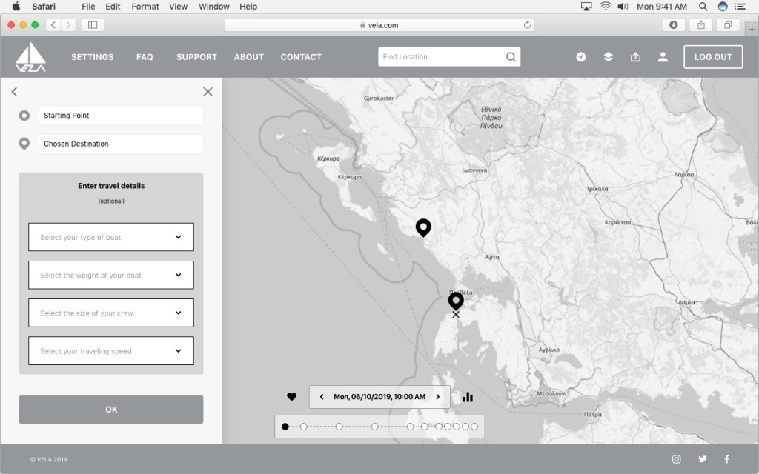
Task: Select the second timeline dot
Action: 303,427
